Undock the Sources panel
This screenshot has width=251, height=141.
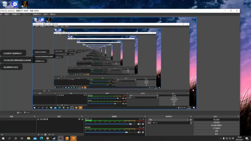pos(82,116)
